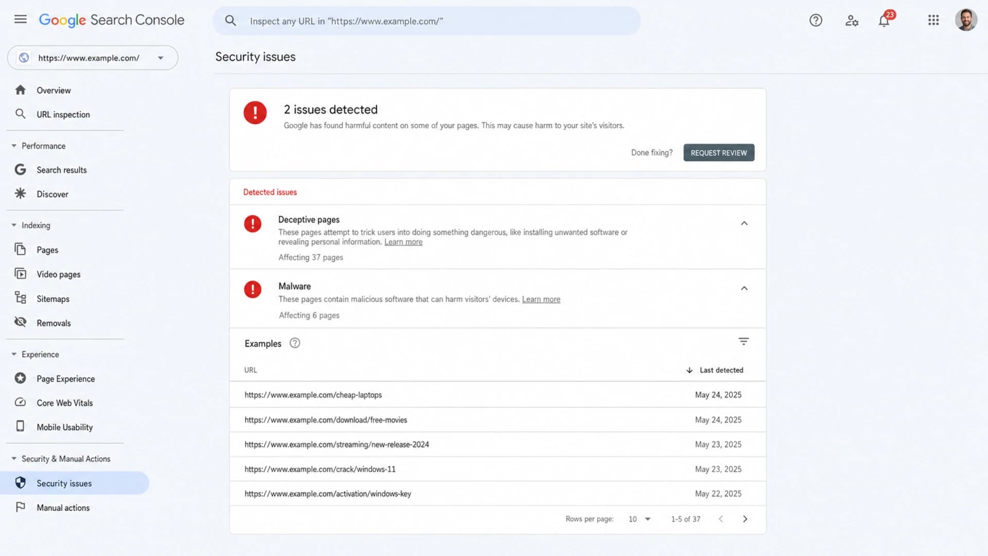
Task: Open the Rows per page dropdown
Action: click(640, 519)
